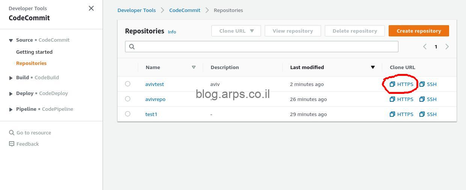Viewport: 466px width, 190px height.
Task: Copy SSH clone URL icon for avivrepo
Action: [422, 99]
